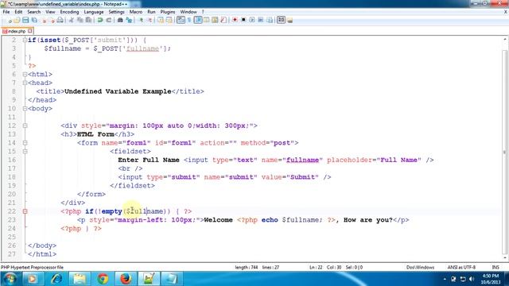Click the Save Recorded Macro icon
509x286 pixels.
pyautogui.click(x=270, y=20)
